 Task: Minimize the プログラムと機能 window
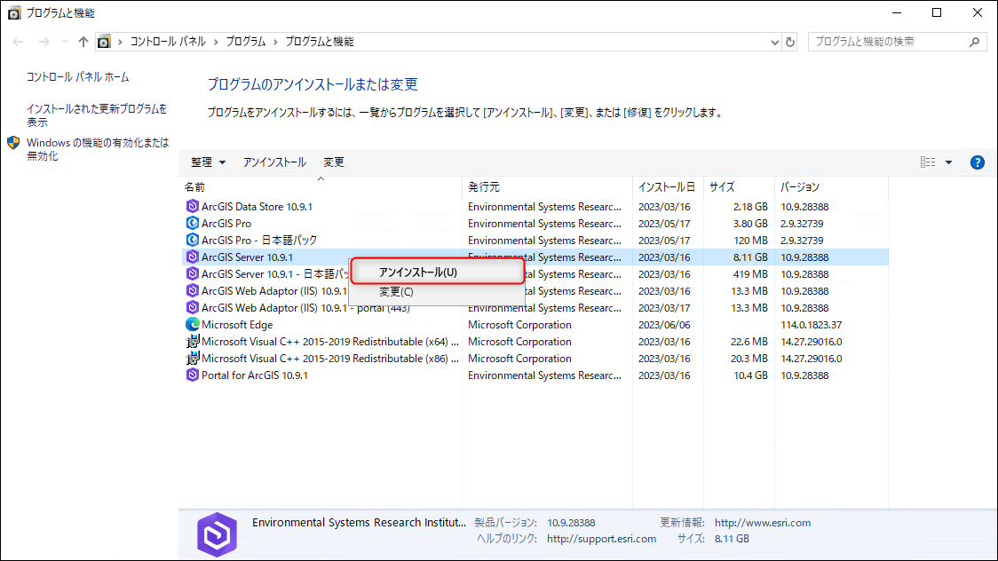tap(897, 12)
